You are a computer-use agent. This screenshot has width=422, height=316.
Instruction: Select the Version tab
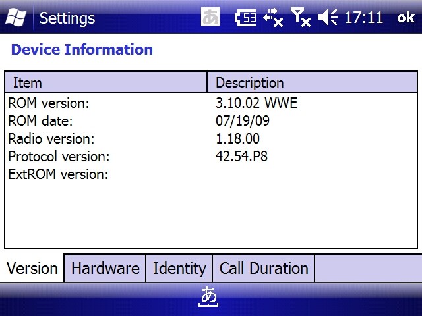(x=32, y=268)
